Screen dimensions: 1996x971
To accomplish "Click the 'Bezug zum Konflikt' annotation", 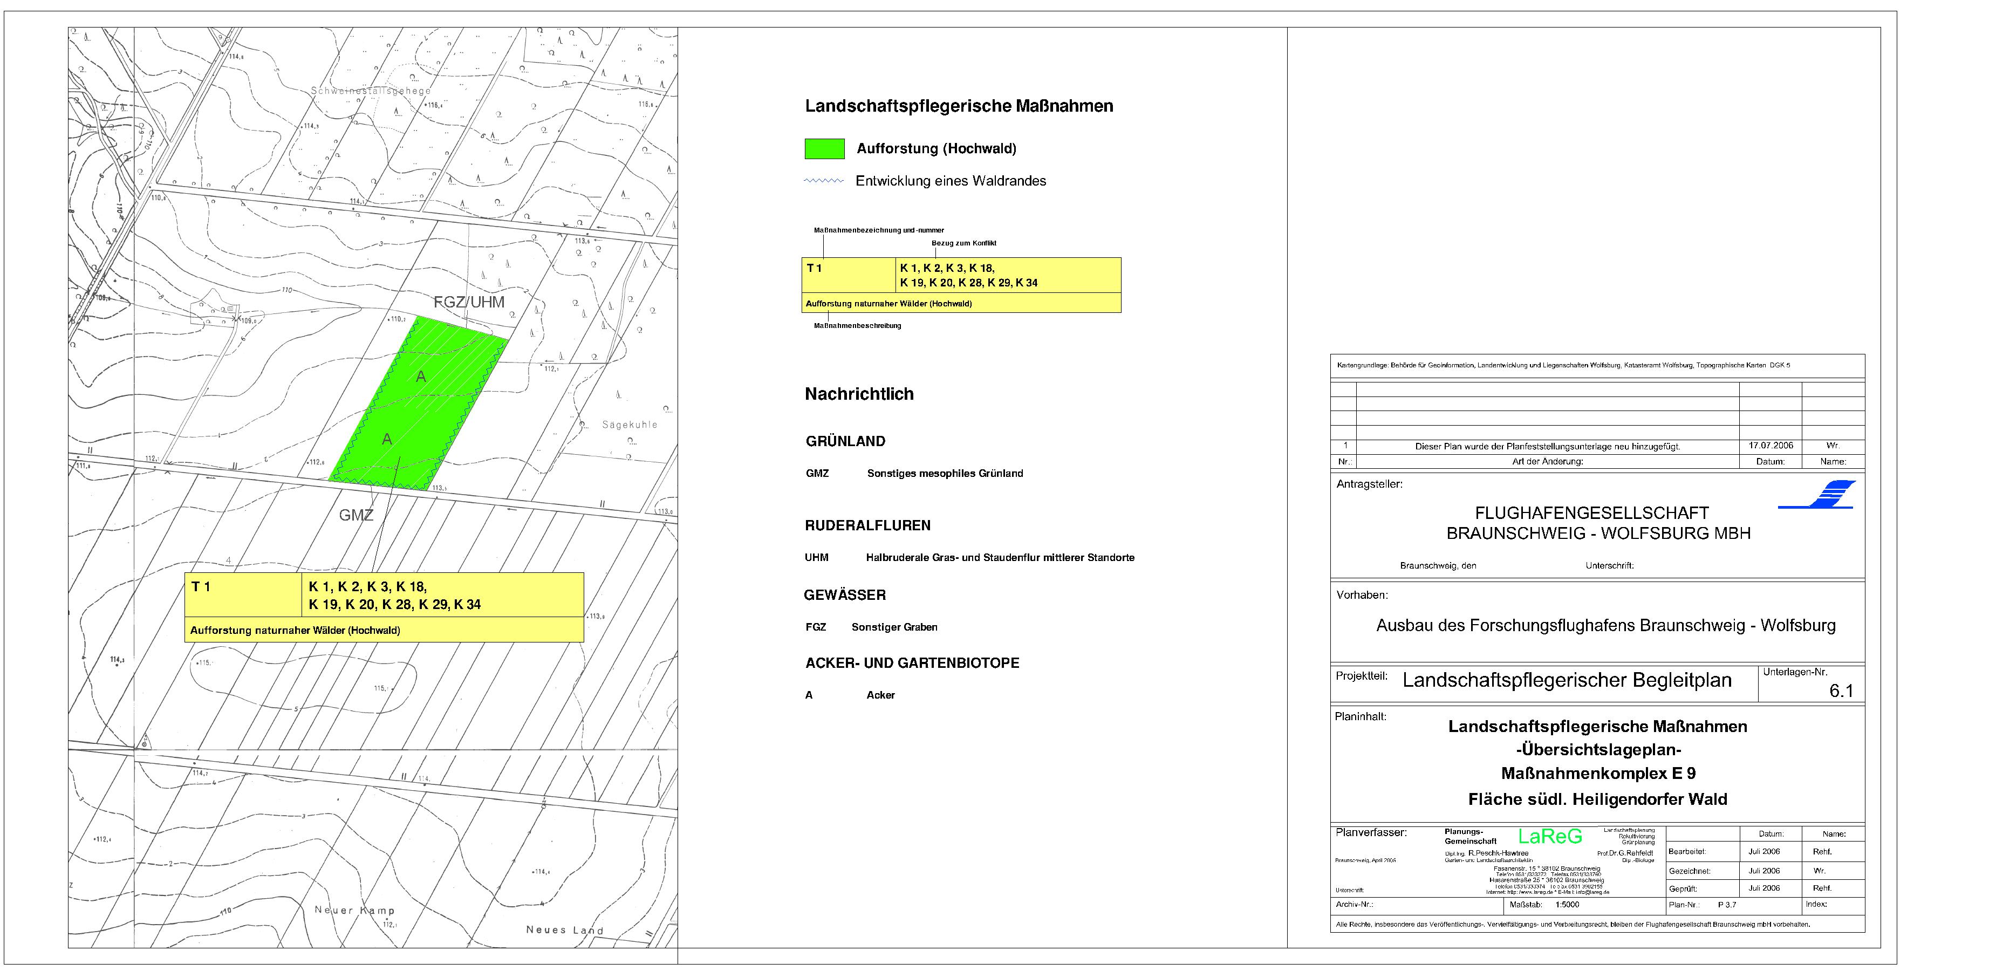I will point(964,243).
